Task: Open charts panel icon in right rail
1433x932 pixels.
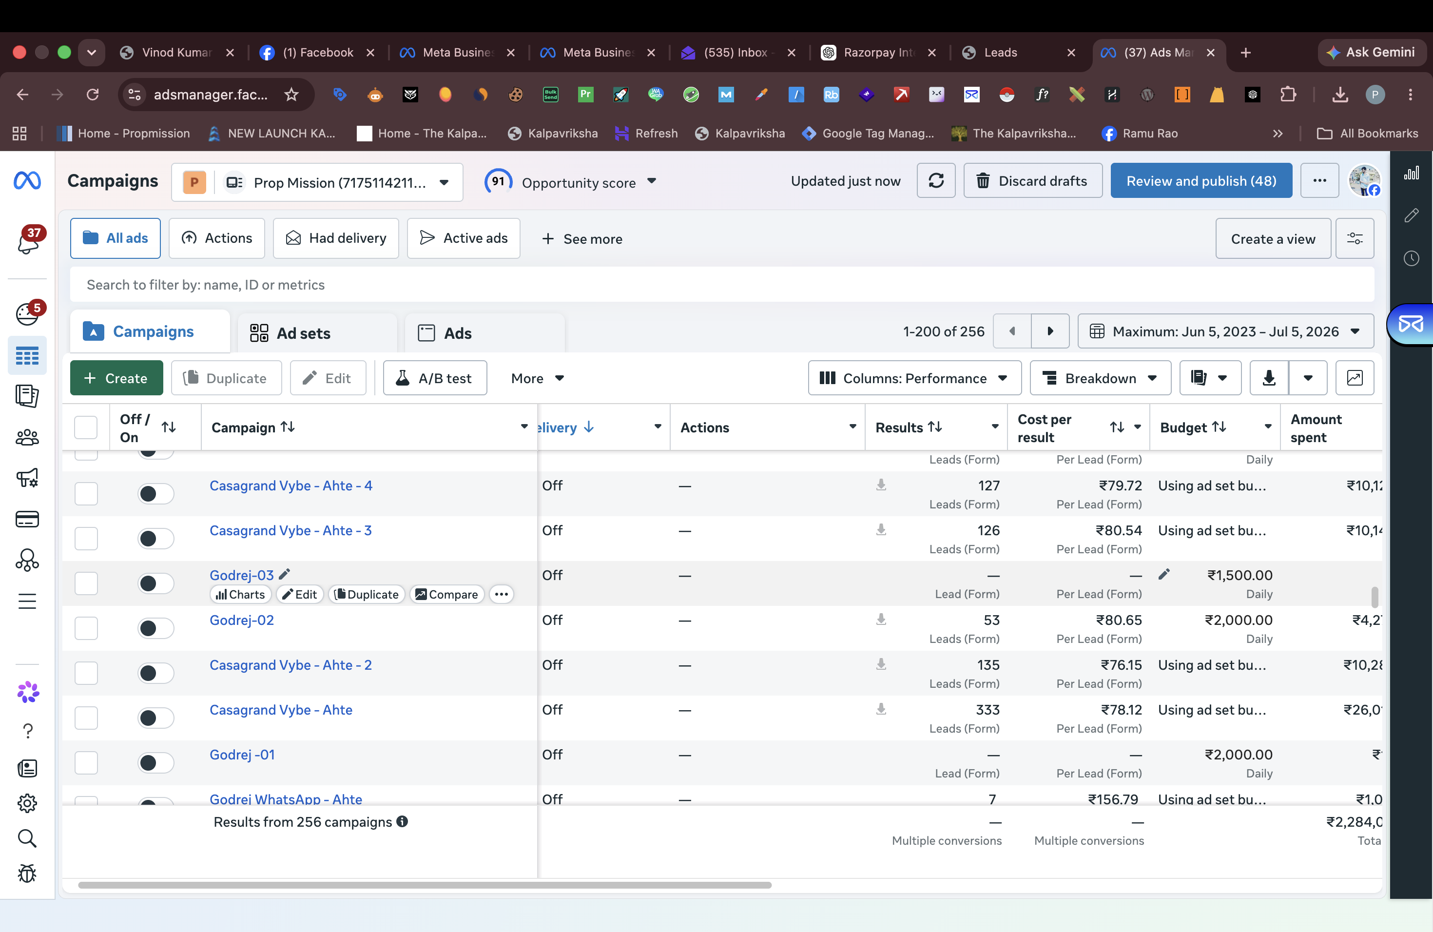Action: click(1411, 174)
